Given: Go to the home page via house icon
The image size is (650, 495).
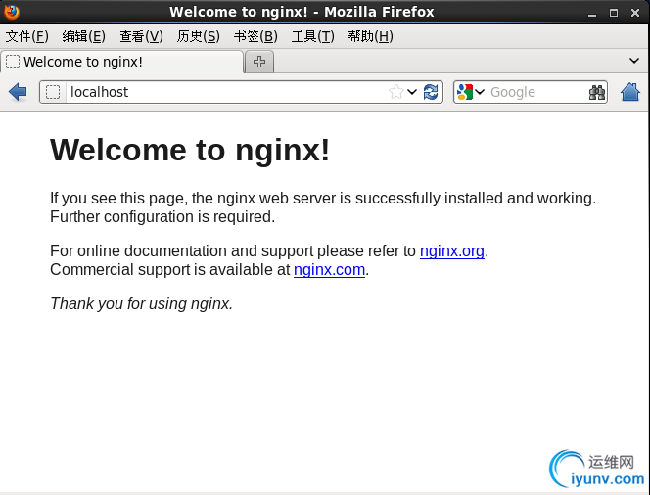Looking at the screenshot, I should pos(630,92).
